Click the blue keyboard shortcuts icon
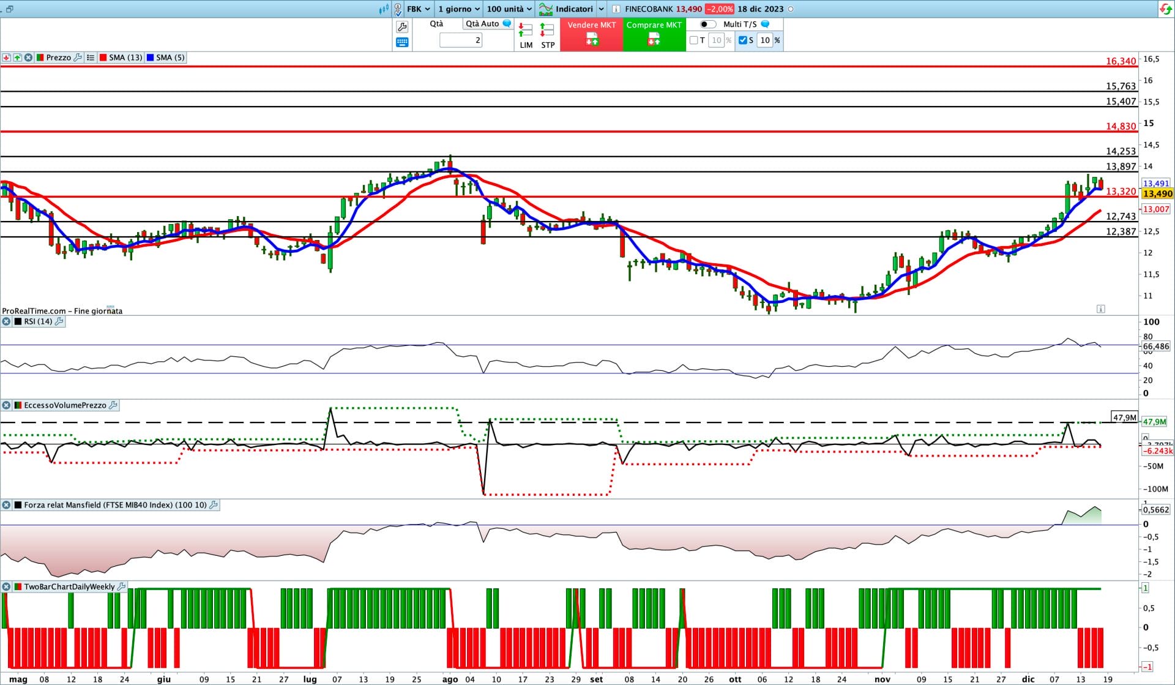 click(402, 42)
